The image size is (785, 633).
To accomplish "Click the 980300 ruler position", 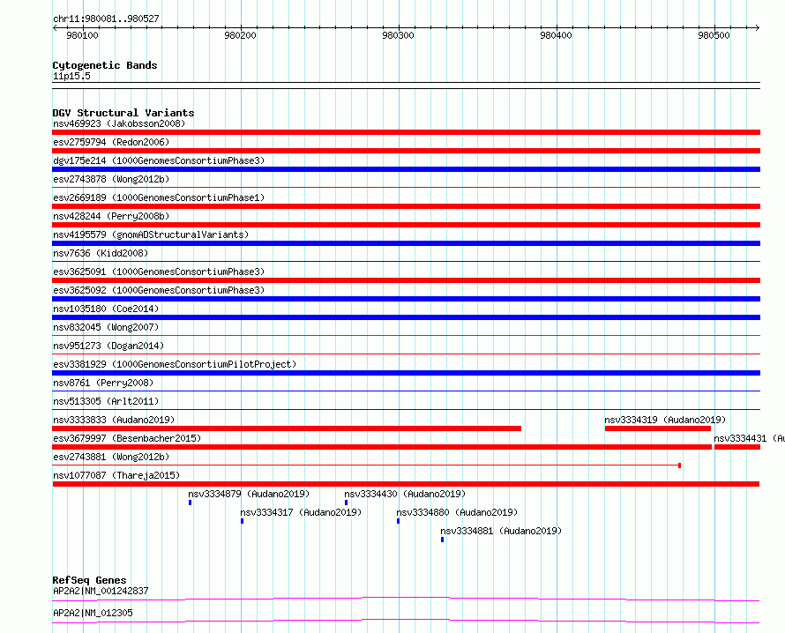I will (x=398, y=35).
